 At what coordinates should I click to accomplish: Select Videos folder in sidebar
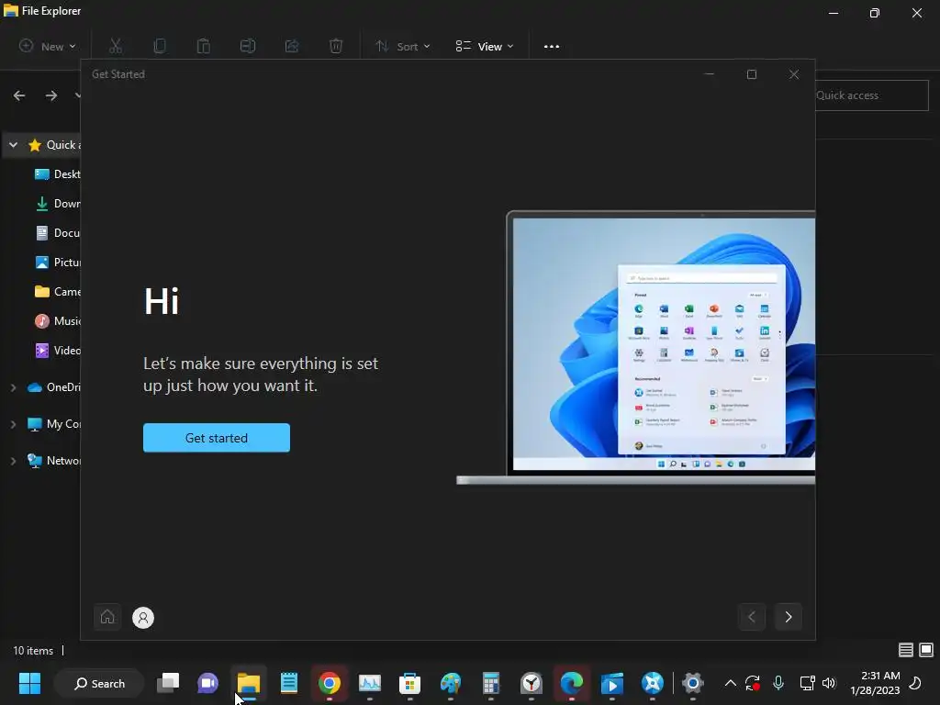click(57, 350)
